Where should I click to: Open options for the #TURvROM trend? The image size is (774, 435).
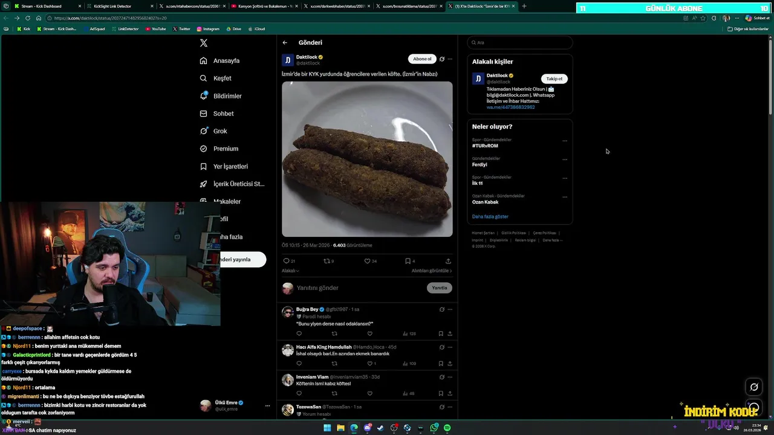click(x=565, y=141)
